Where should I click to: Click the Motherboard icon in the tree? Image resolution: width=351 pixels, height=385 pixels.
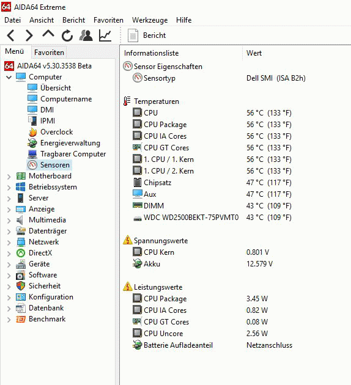click(21, 176)
